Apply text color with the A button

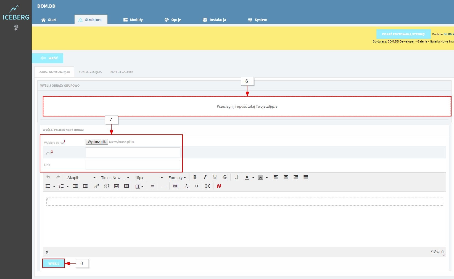247,177
